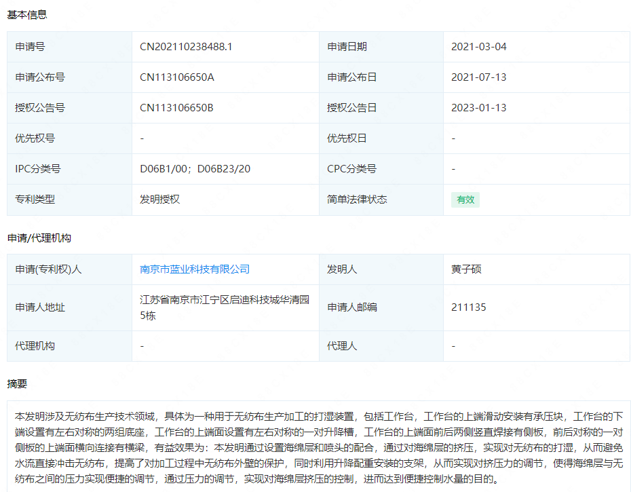
Task: Open applicant link 南京市蓝业科技有限公司
Action: click(x=195, y=269)
